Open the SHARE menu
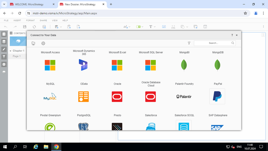268x151 pixels. [43, 20]
